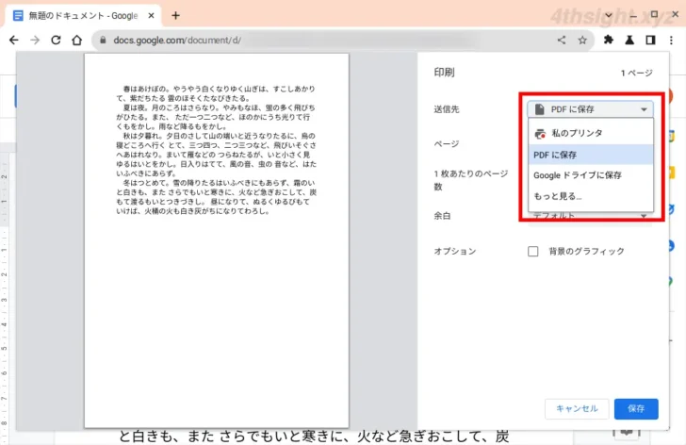Close the Google Docs tab
686x445 pixels.
click(151, 16)
